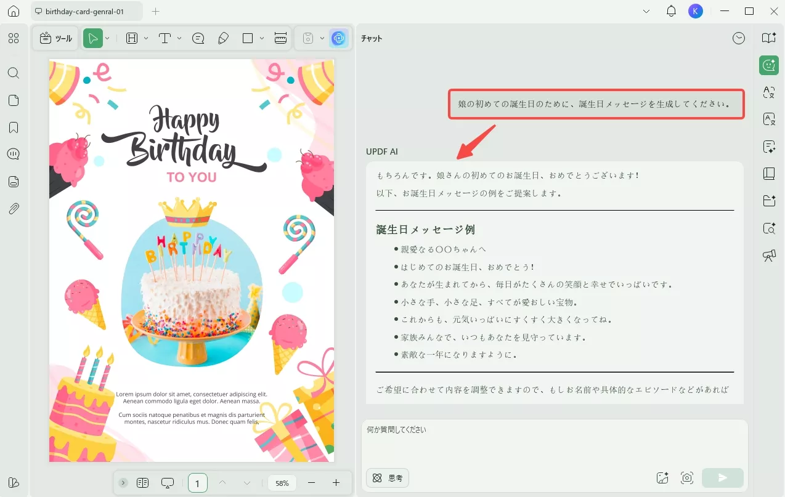The width and height of the screenshot is (785, 497).
Task: Select the Highlighter tool in the toolbar
Action: (222, 38)
